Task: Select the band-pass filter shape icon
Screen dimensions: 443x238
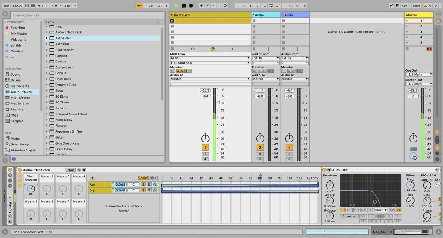Action: click(x=355, y=210)
